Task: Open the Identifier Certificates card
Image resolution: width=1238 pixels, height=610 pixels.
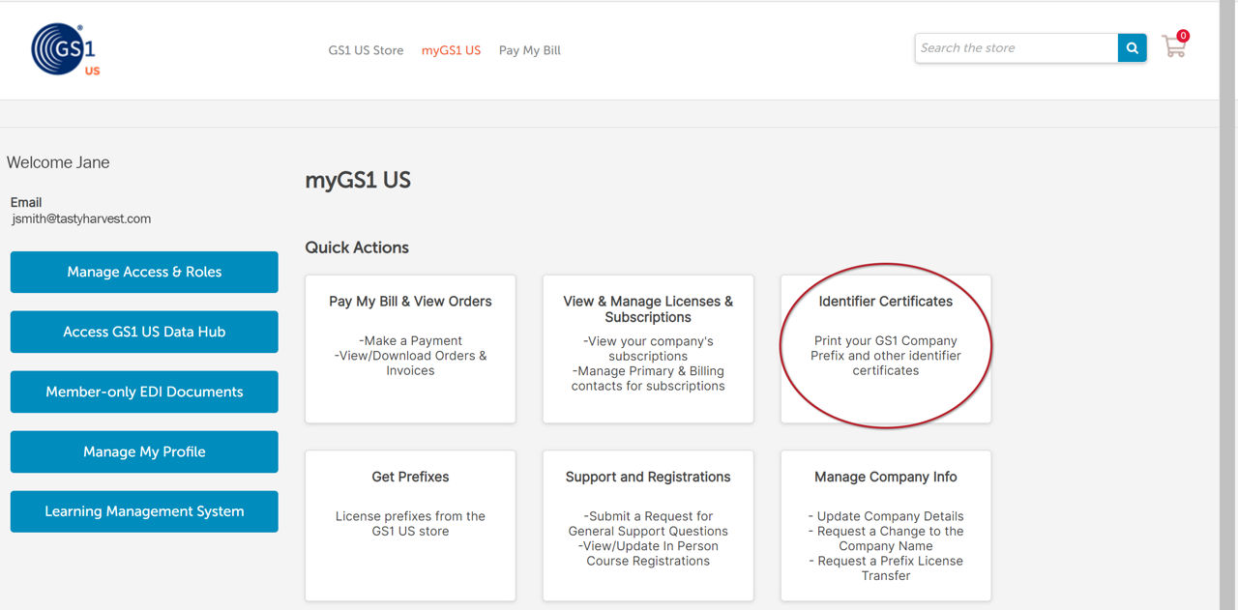Action: pyautogui.click(x=886, y=349)
